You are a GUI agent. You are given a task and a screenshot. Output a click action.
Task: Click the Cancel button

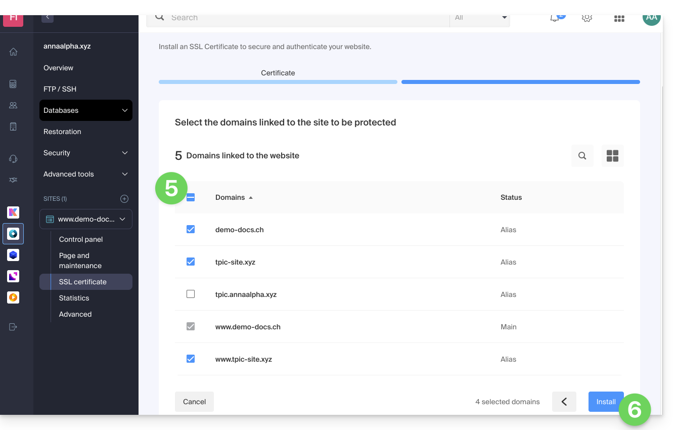click(194, 402)
